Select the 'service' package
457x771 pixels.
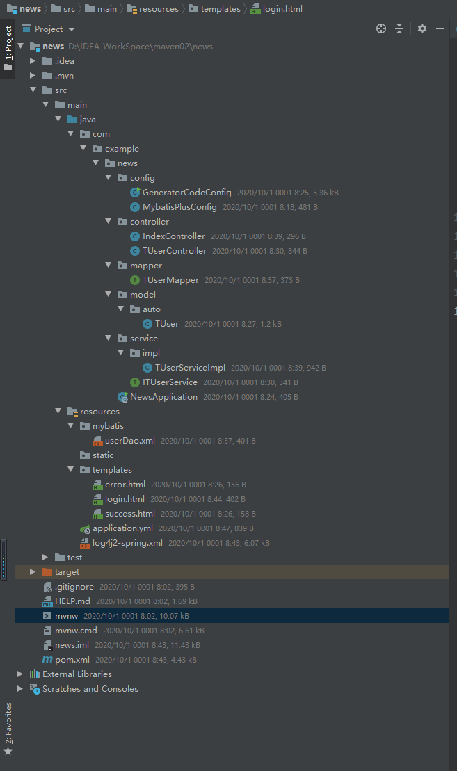pyautogui.click(x=144, y=339)
